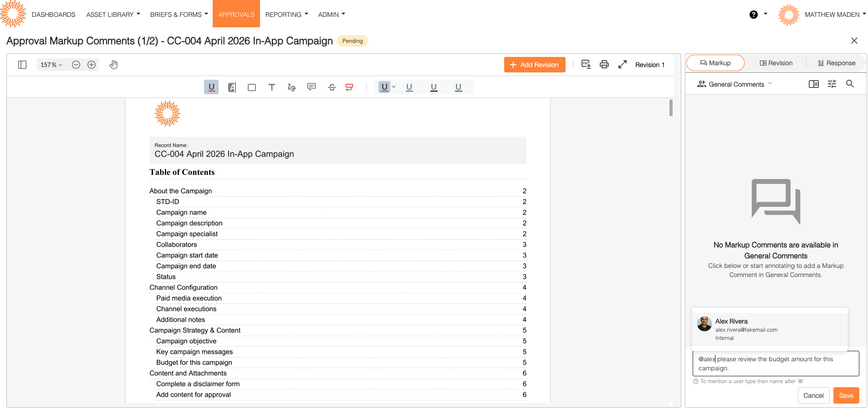Go to Dashboards

(54, 15)
